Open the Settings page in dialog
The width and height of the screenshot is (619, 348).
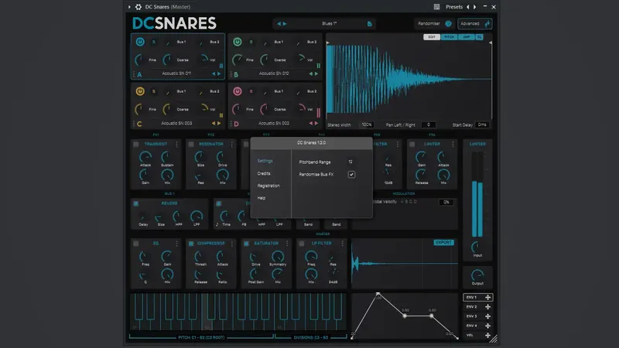click(265, 161)
